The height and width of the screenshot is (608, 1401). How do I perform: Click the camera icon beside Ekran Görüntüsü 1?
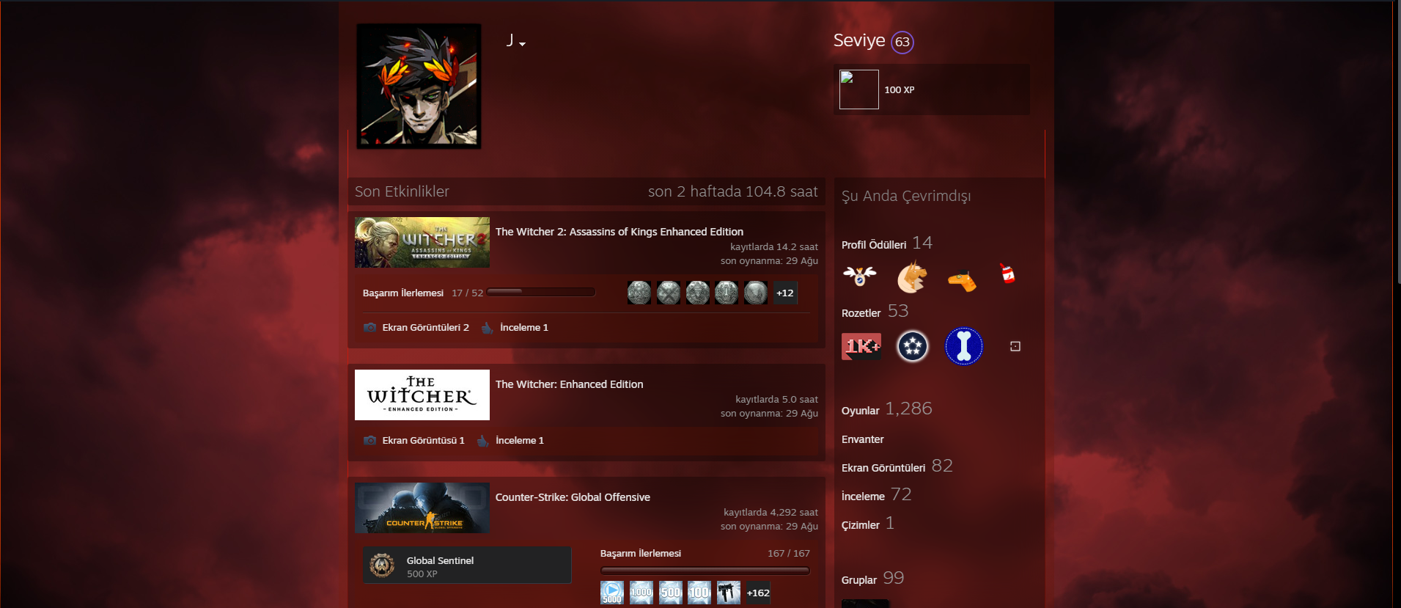370,440
